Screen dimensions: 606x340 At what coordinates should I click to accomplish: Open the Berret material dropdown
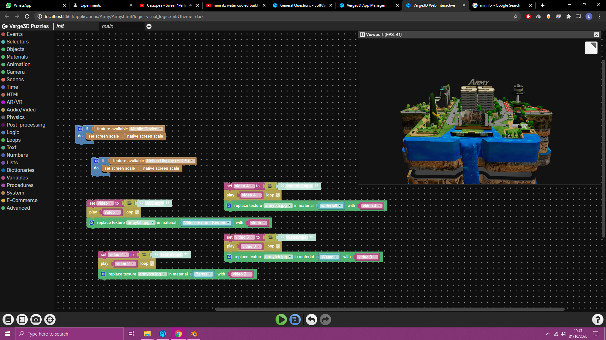(x=204, y=274)
